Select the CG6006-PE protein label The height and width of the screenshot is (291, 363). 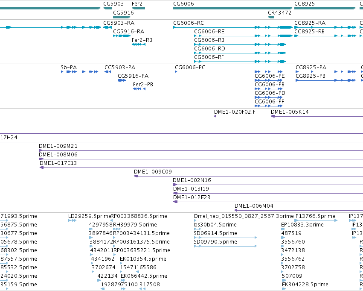(270, 76)
